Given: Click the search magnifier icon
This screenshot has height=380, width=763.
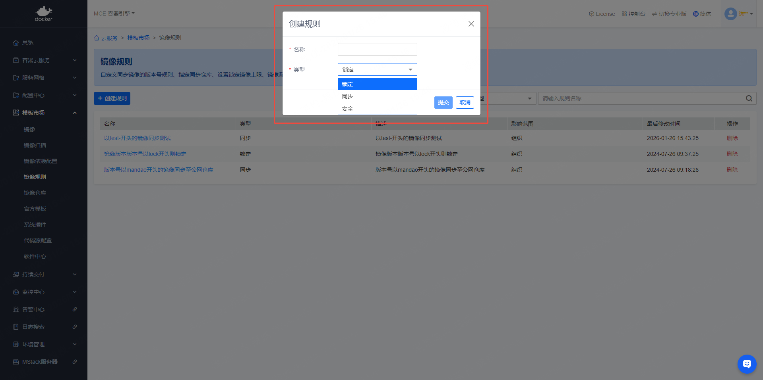Looking at the screenshot, I should click(x=749, y=98).
